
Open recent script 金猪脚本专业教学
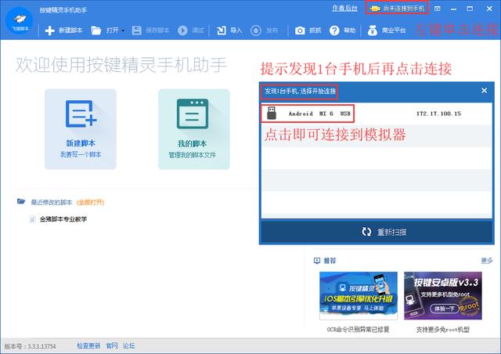[x=63, y=219]
